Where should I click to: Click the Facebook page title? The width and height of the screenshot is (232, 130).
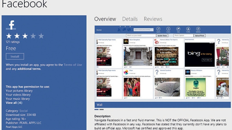[x=24, y=4]
